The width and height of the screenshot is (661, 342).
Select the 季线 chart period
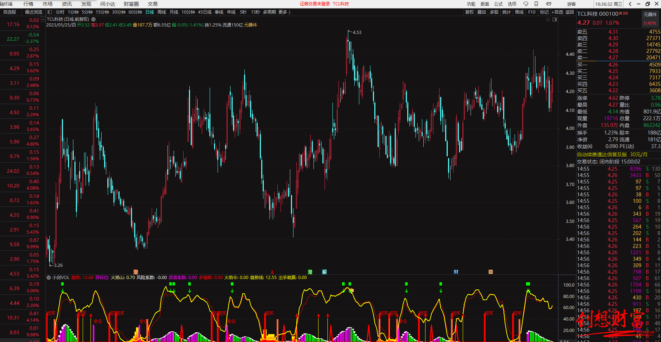pos(219,12)
